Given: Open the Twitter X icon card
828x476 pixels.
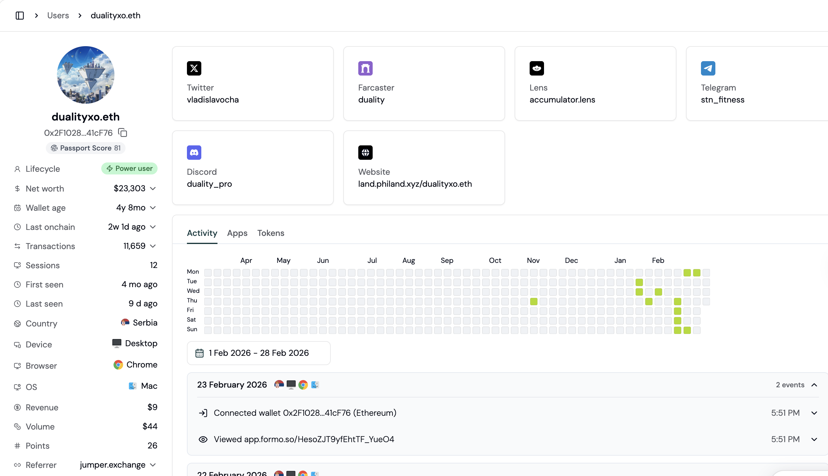Looking at the screenshot, I should click(x=194, y=68).
